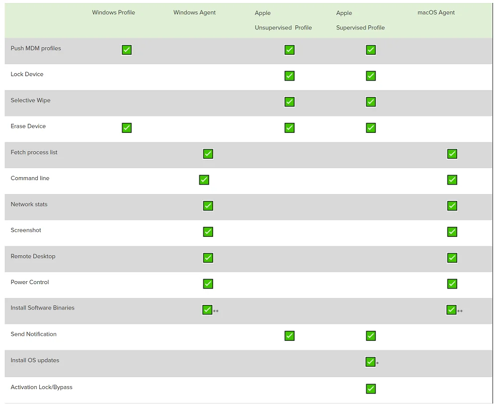Select the Windows Agent column header
Viewport: 494px width, 405px height.
194,12
